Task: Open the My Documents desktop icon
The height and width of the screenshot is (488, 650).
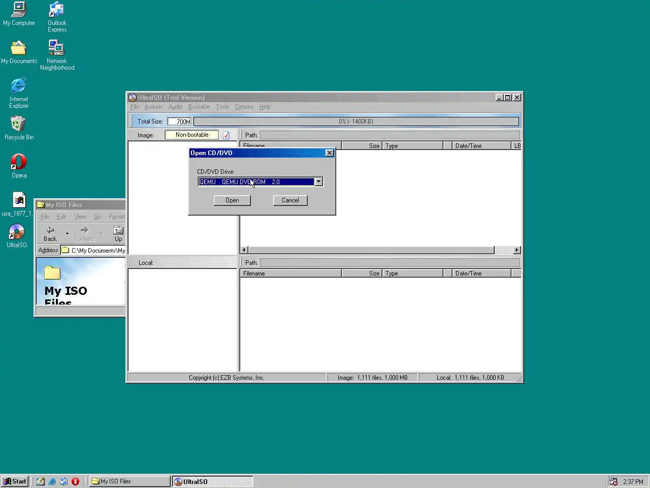Action: pos(19,52)
